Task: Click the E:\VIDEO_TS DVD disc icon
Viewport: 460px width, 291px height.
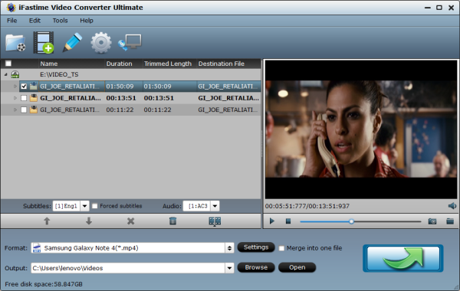Action: (x=15, y=74)
